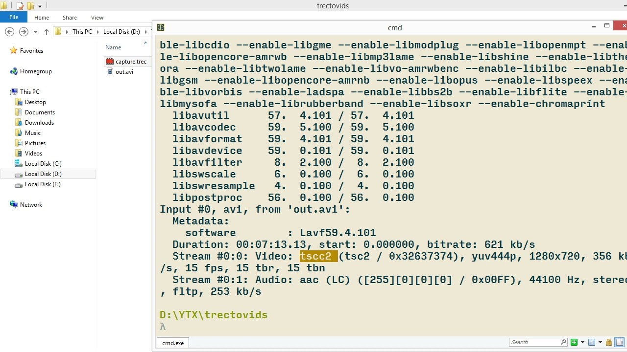Image resolution: width=627 pixels, height=352 pixels.
Task: Open recent locations dropdown arrow
Action: pyautogui.click(x=35, y=32)
